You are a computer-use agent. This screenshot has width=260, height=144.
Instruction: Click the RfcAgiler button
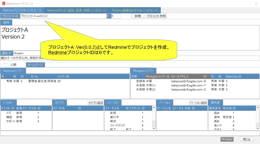click(x=227, y=139)
